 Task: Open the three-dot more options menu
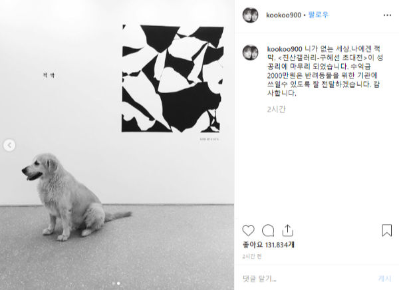click(387, 15)
